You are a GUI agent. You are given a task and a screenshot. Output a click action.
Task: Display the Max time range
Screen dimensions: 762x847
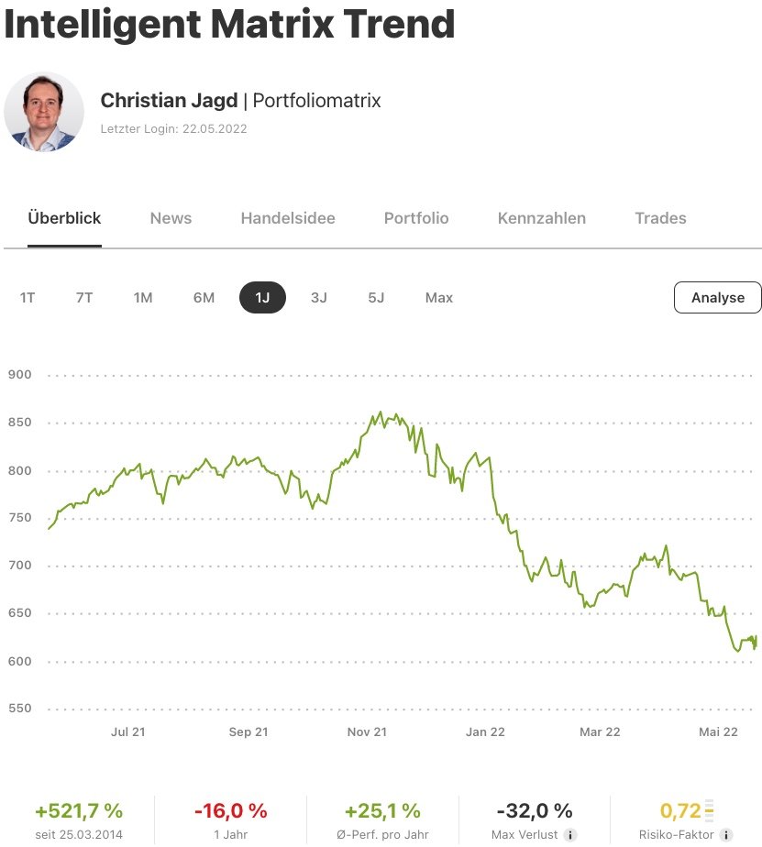point(439,297)
